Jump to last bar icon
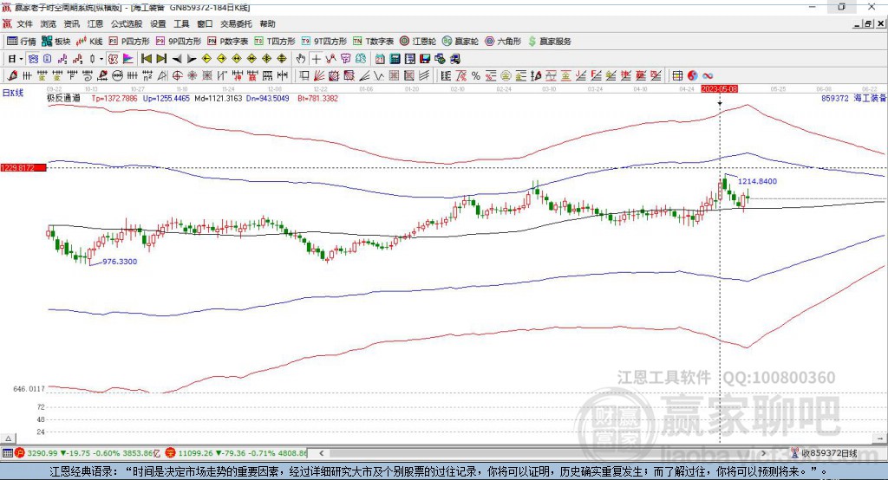This screenshot has height=480, width=888. point(161,59)
